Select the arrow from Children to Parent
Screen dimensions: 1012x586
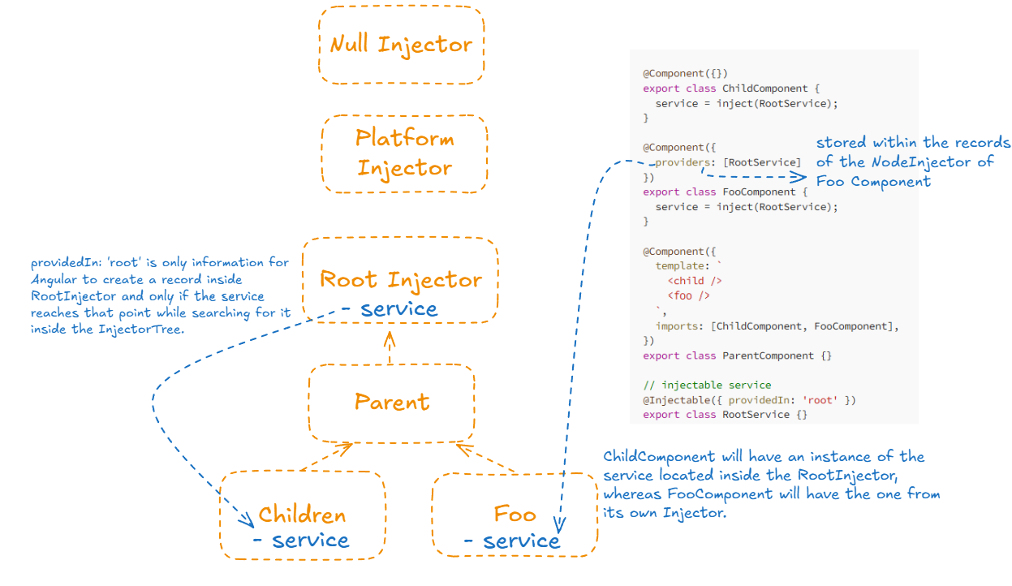tap(325, 457)
